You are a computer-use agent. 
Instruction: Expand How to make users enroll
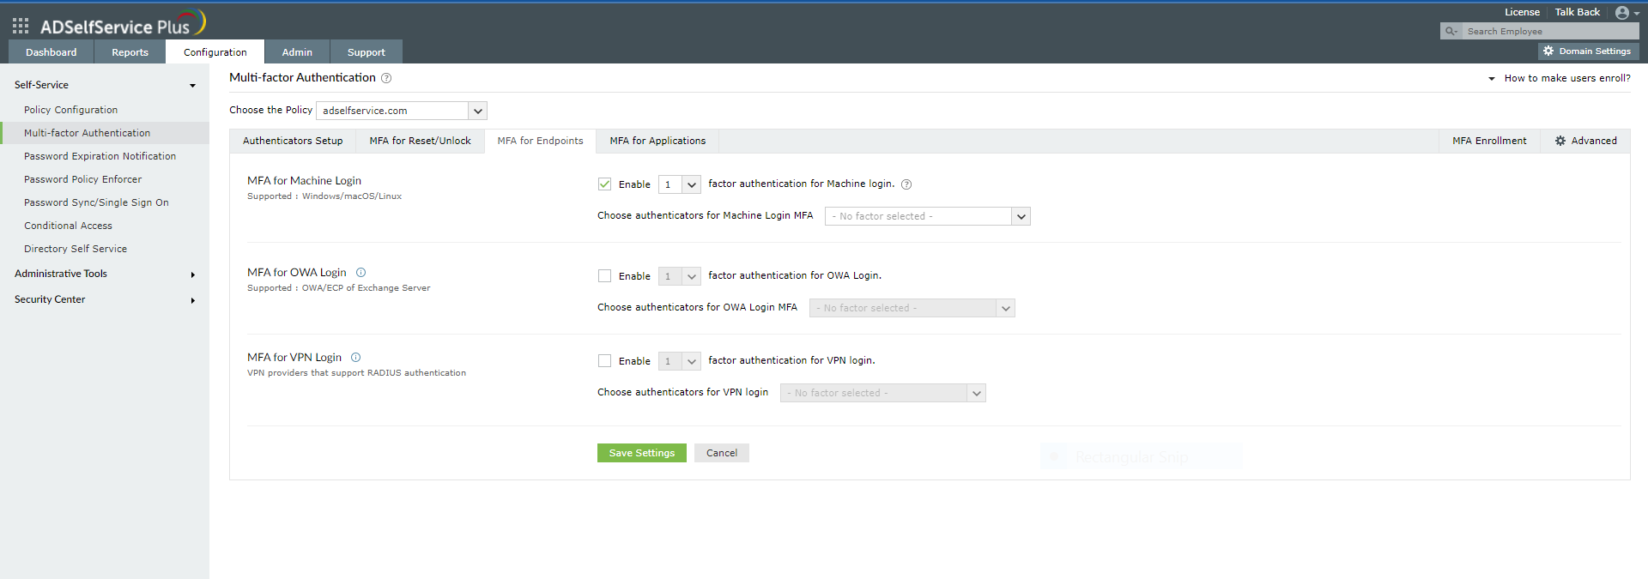coord(1559,78)
